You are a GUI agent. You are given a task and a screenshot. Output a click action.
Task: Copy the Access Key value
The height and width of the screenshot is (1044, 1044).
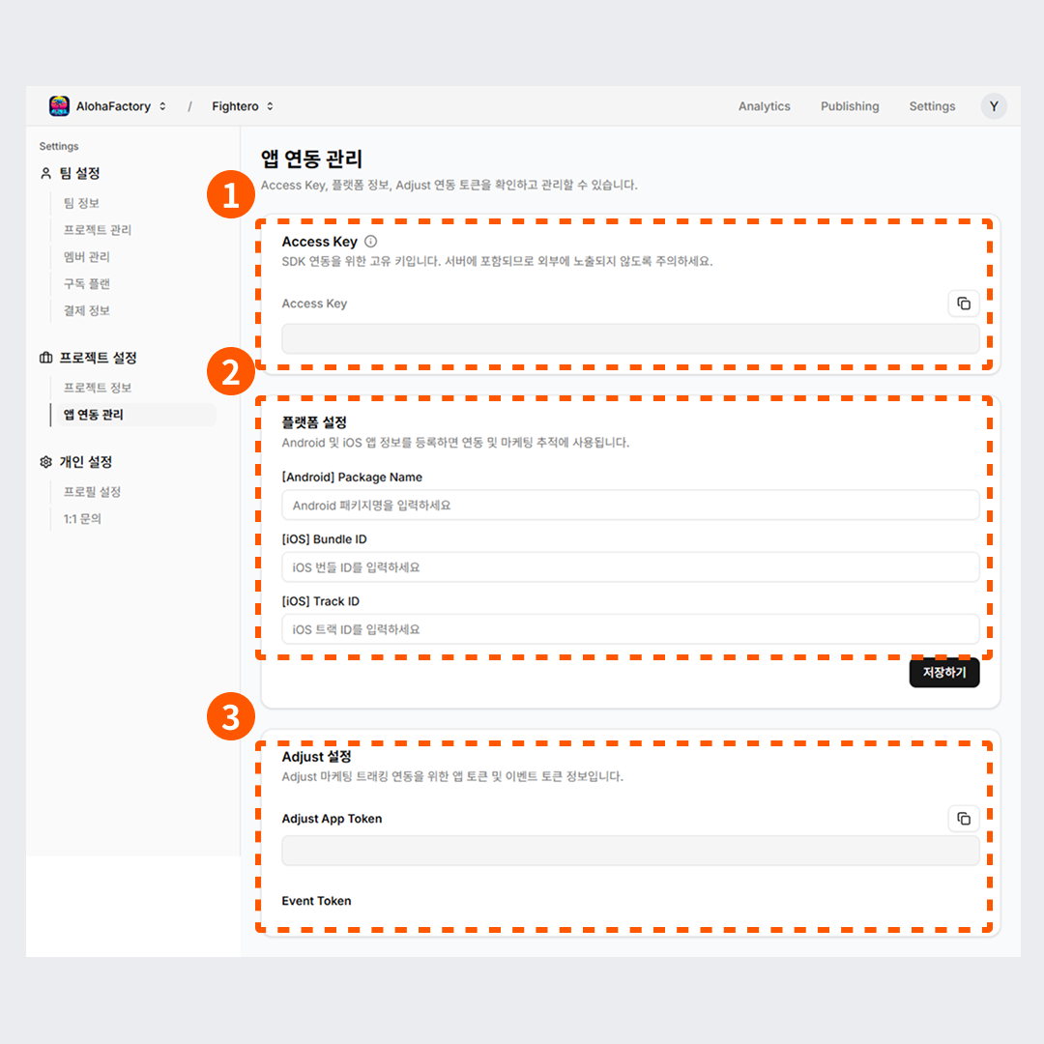point(964,304)
